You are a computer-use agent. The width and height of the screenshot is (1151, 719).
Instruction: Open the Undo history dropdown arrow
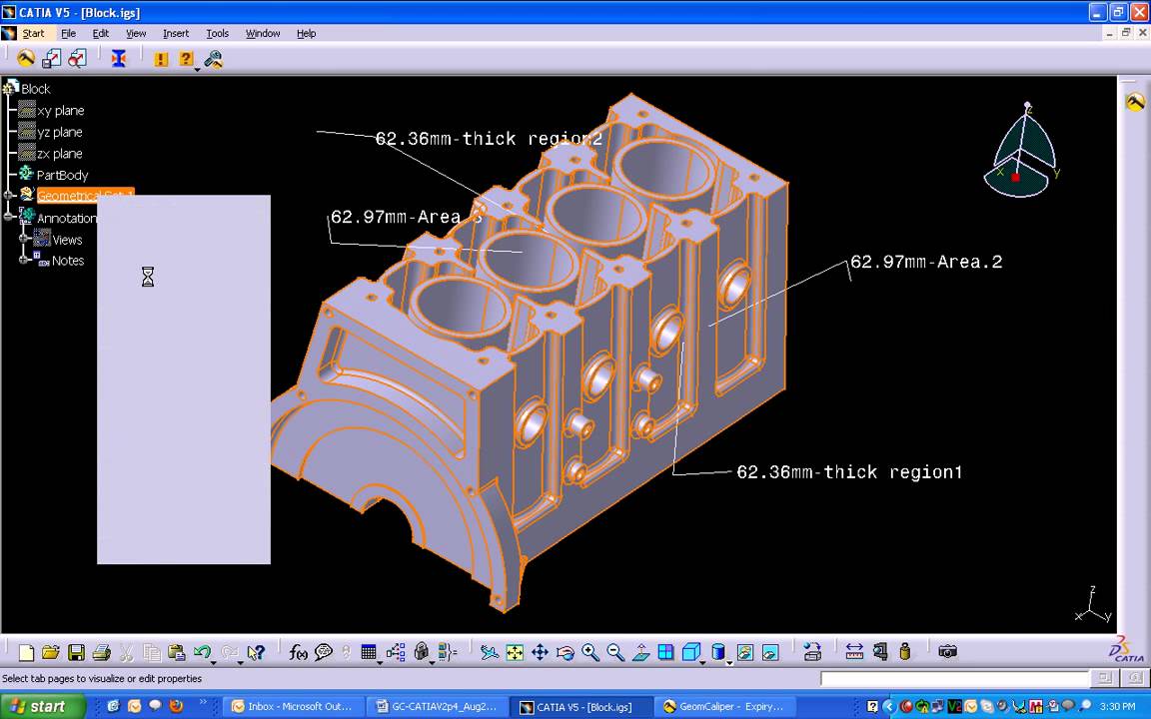(214, 662)
